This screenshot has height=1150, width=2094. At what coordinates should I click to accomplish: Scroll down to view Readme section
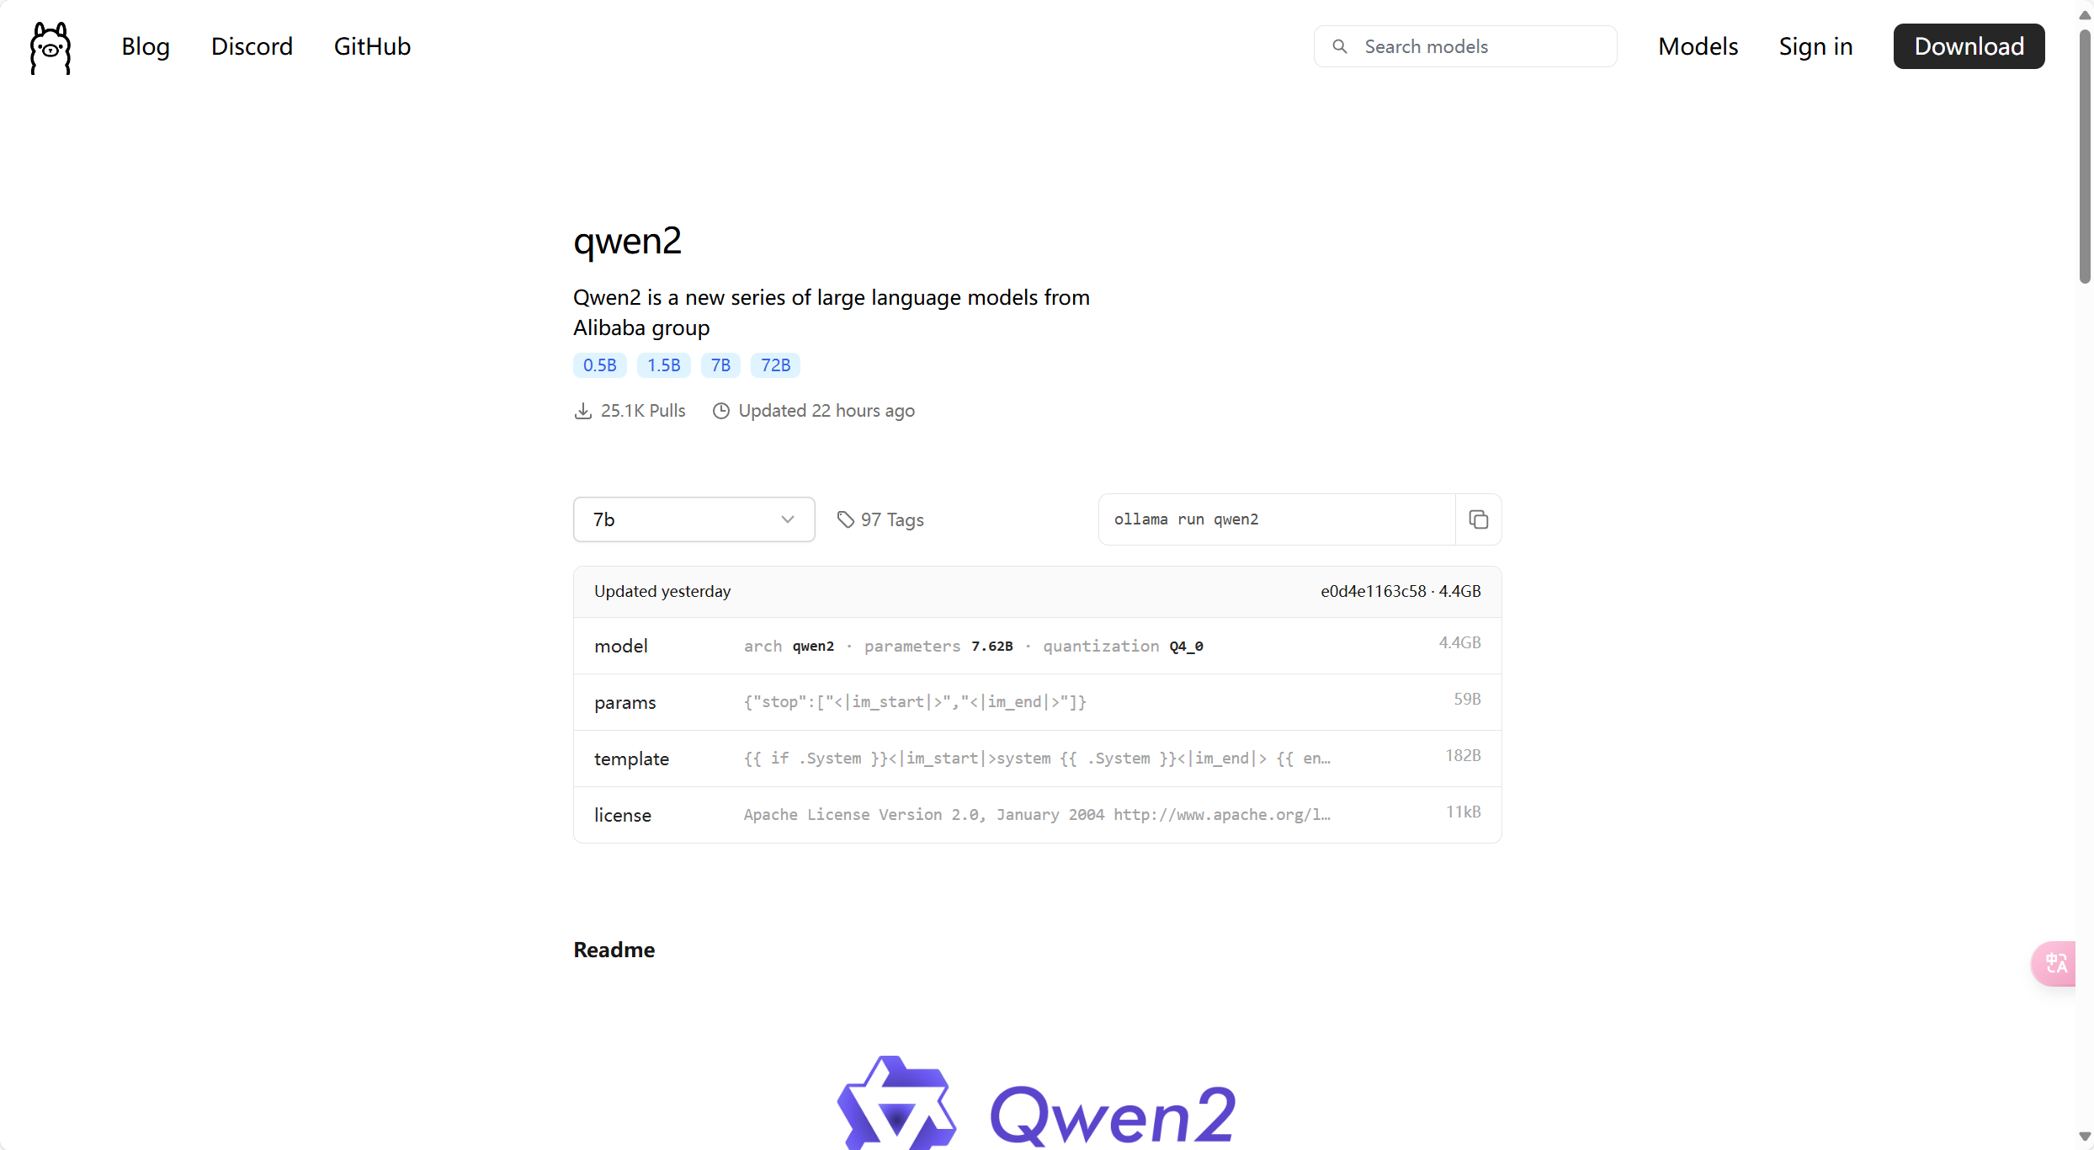point(614,950)
